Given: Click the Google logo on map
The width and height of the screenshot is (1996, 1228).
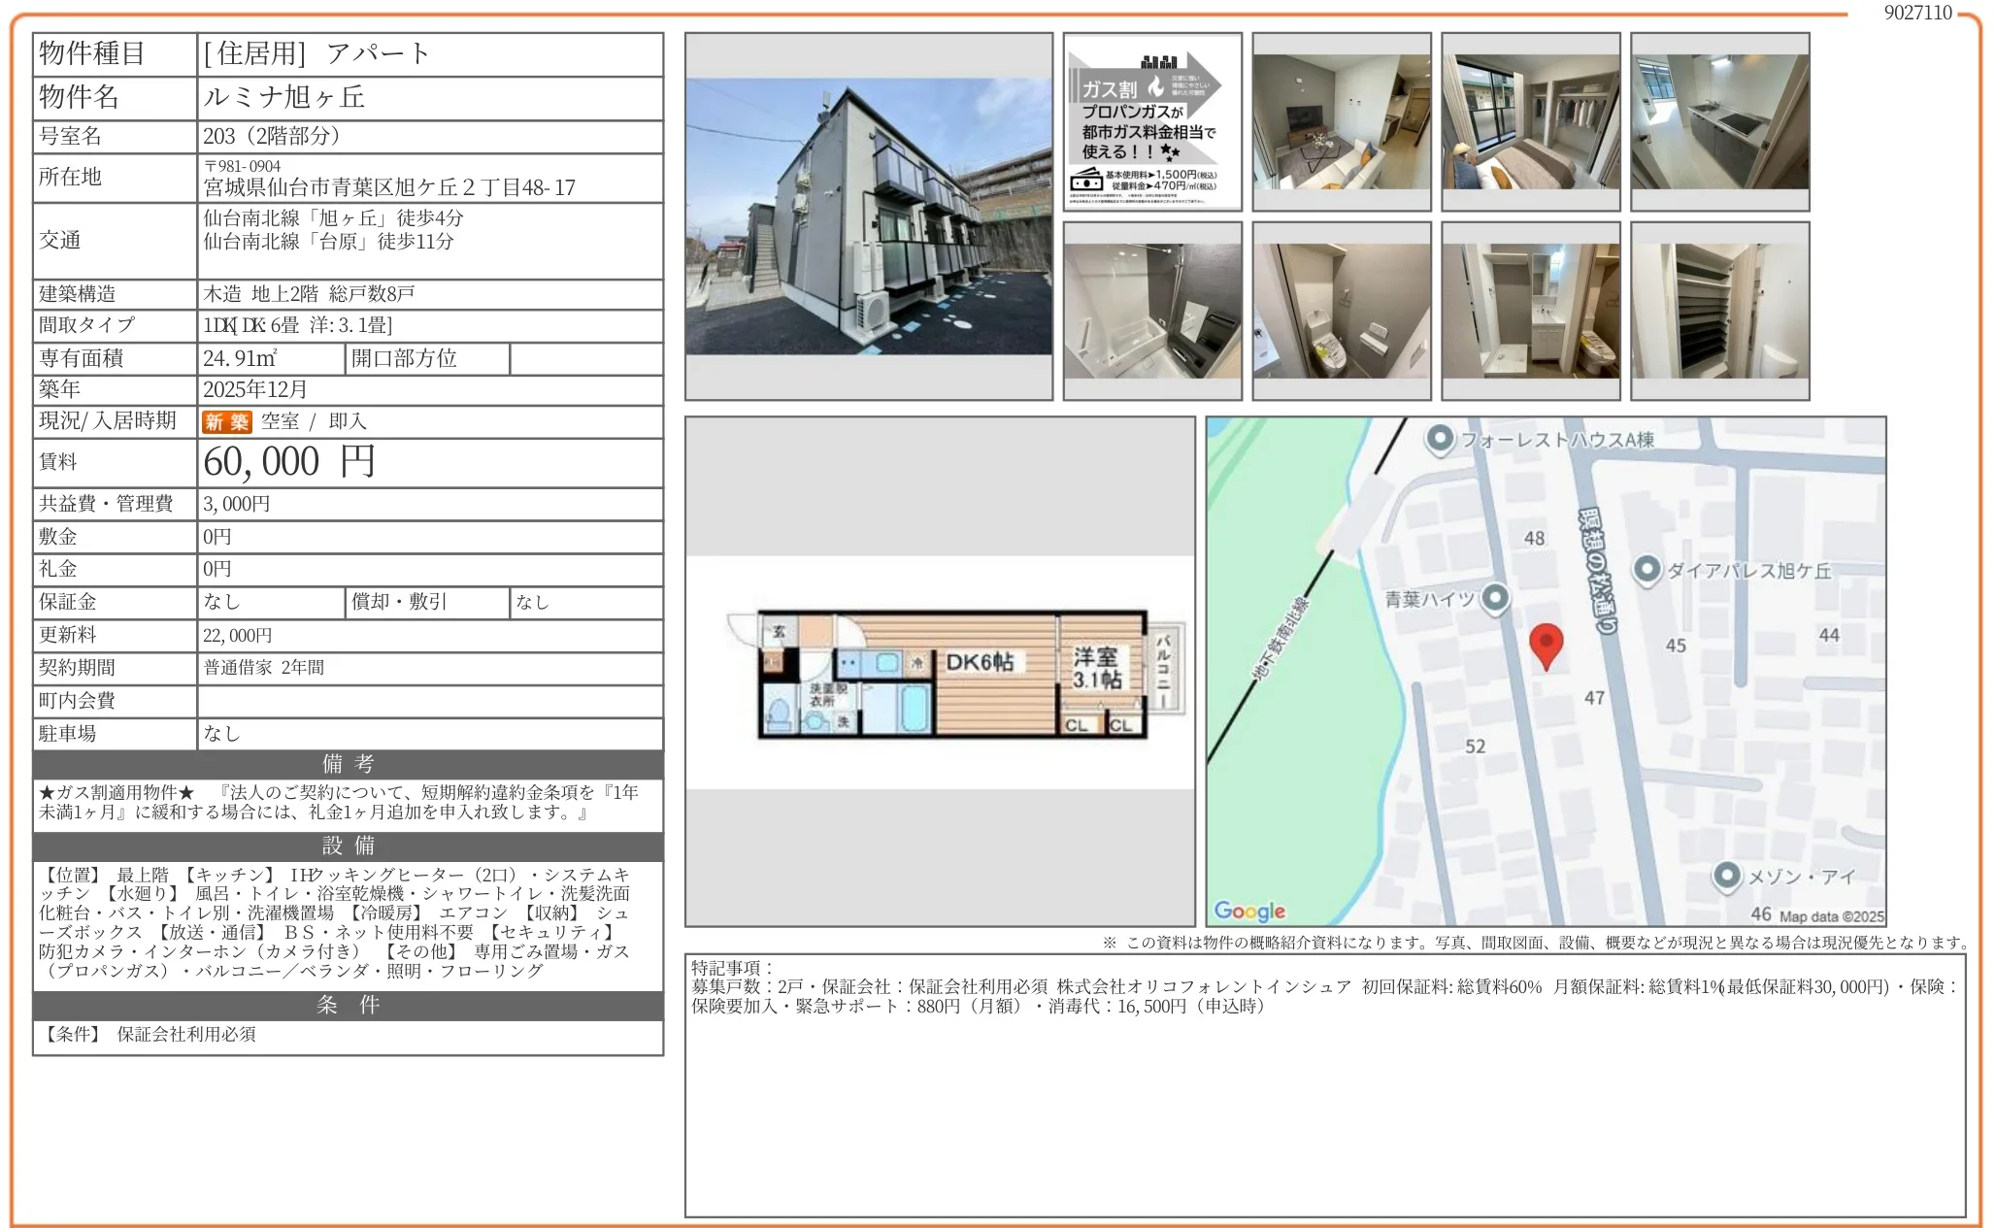Looking at the screenshot, I should (x=1249, y=911).
